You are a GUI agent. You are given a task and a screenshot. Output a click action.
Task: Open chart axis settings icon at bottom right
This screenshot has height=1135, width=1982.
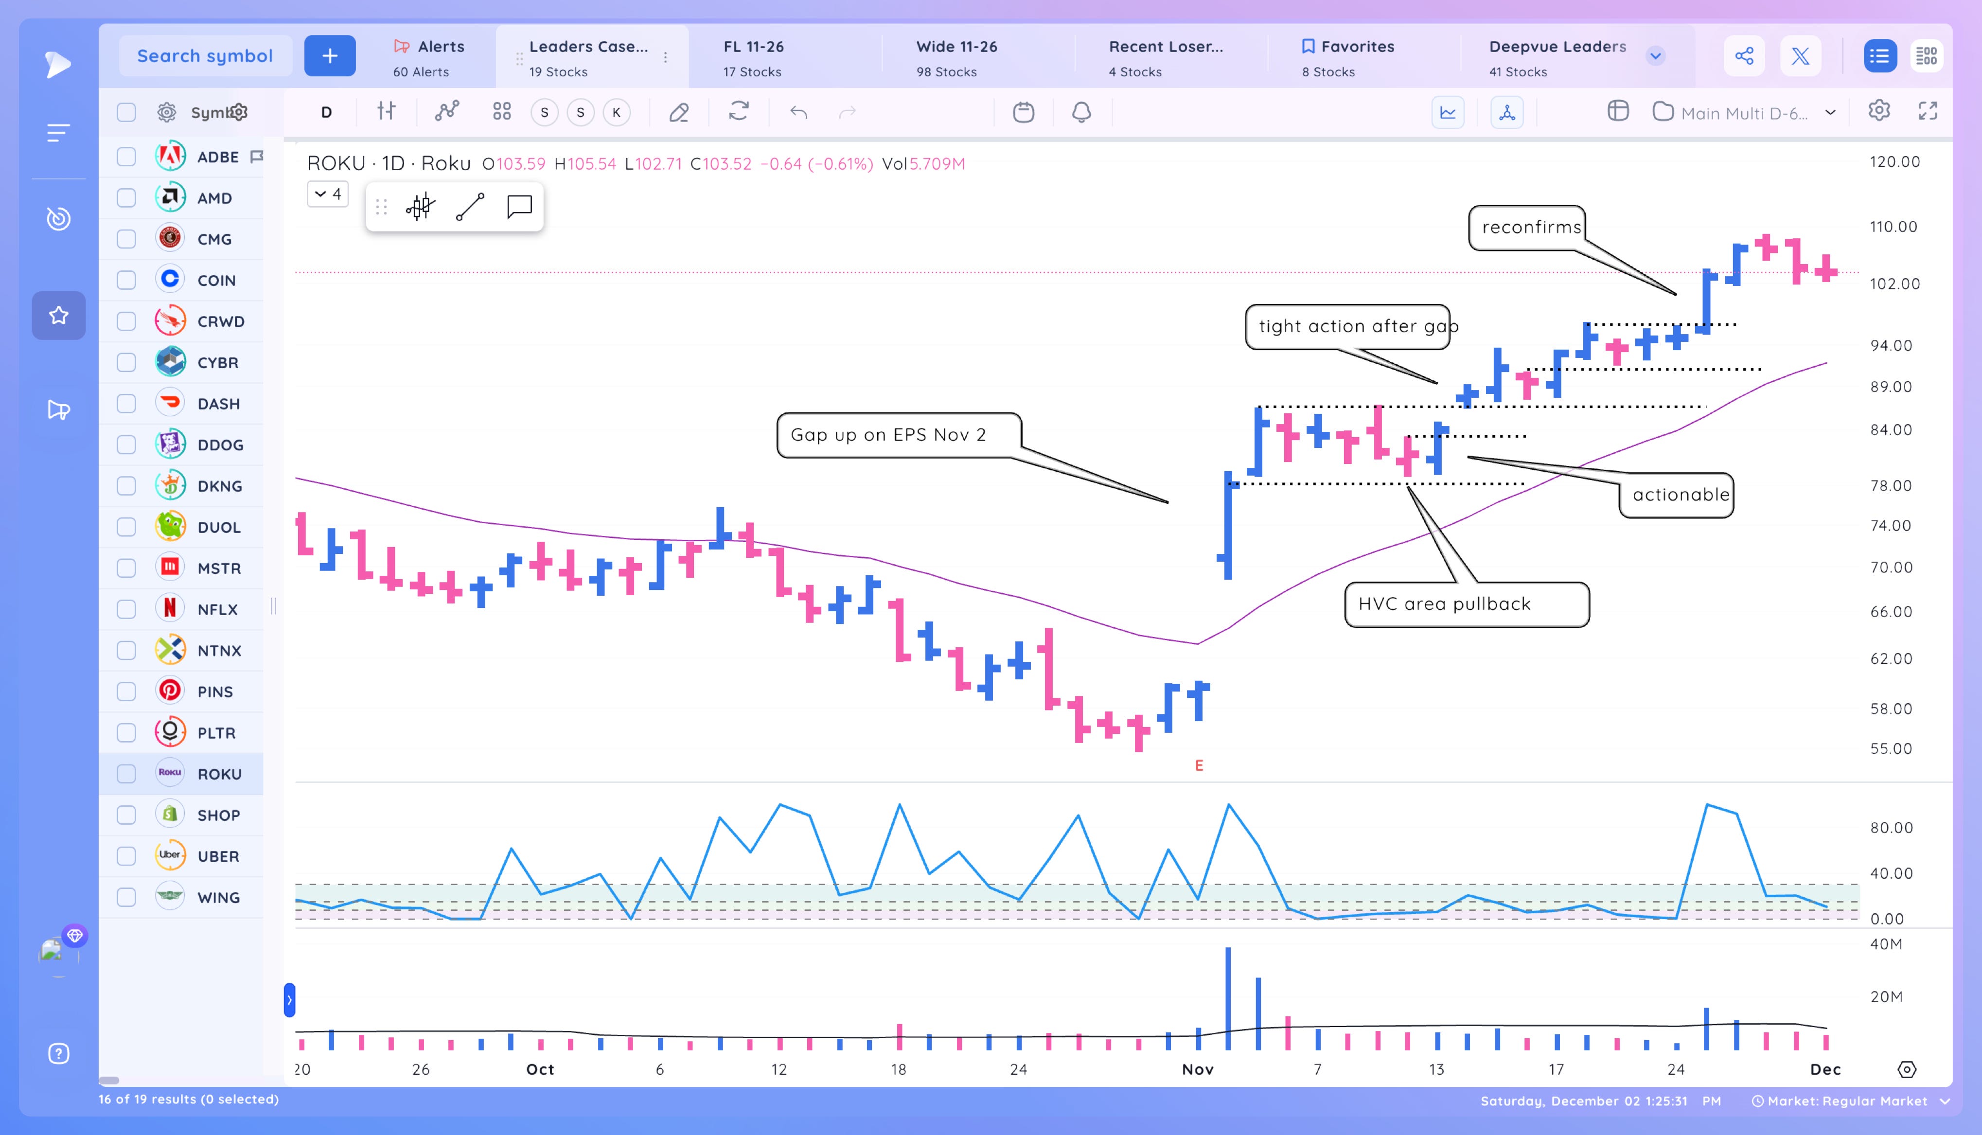(1907, 1069)
